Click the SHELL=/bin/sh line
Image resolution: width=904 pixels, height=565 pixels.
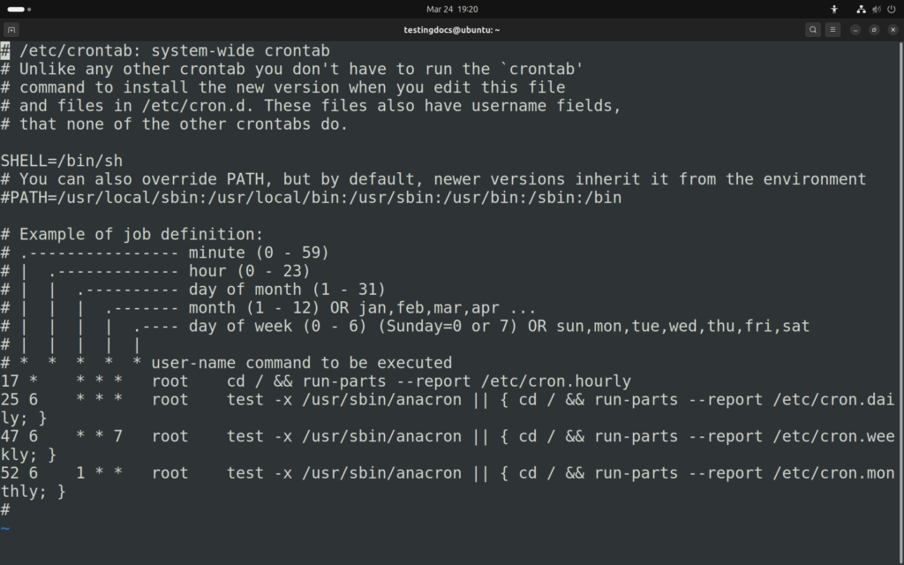tap(62, 161)
